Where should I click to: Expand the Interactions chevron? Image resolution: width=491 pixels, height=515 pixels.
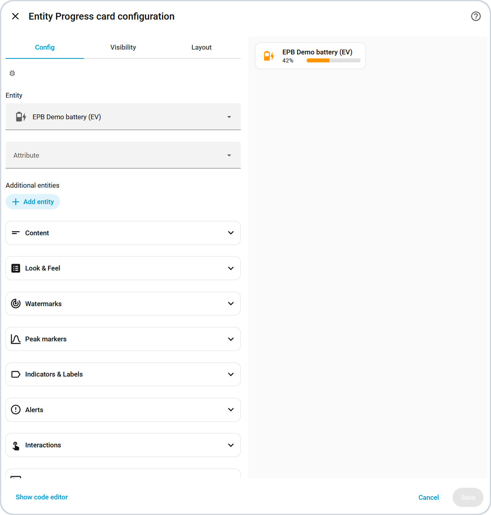231,445
